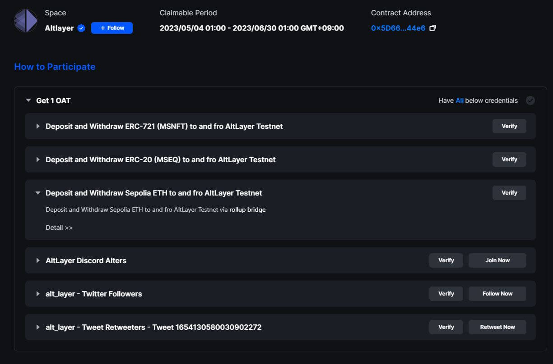Click the ERC-721 (MSNFT) task title
This screenshot has width=553, height=364.
tap(164, 126)
